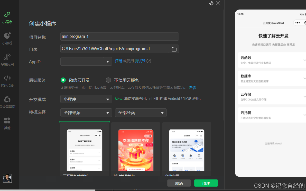The height and width of the screenshot is (191, 306).
Task: Close the create project dialog
Action: [218, 3]
